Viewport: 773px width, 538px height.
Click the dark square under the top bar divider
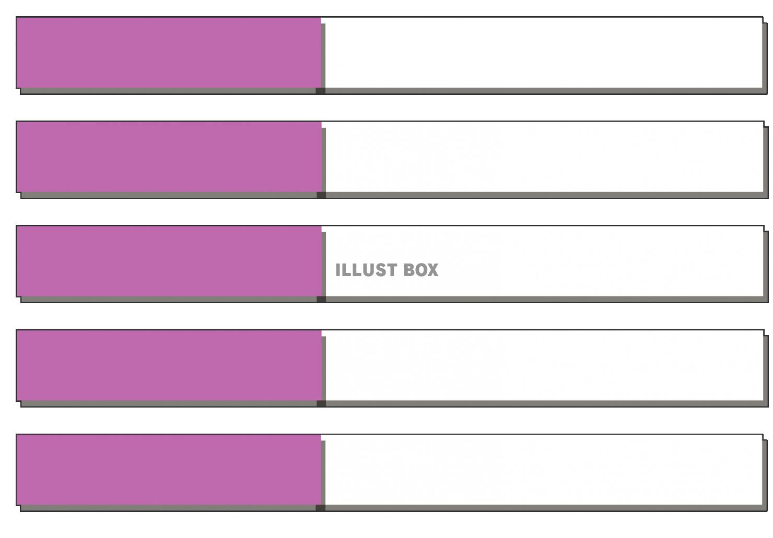point(321,91)
